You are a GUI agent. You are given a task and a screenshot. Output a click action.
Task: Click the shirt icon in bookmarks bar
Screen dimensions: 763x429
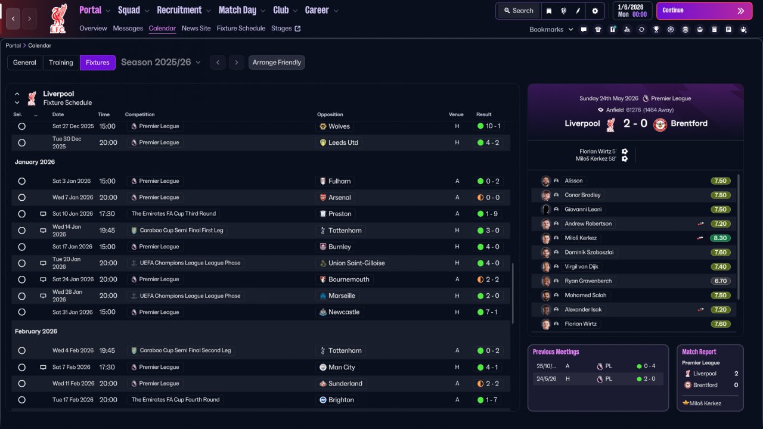(598, 29)
